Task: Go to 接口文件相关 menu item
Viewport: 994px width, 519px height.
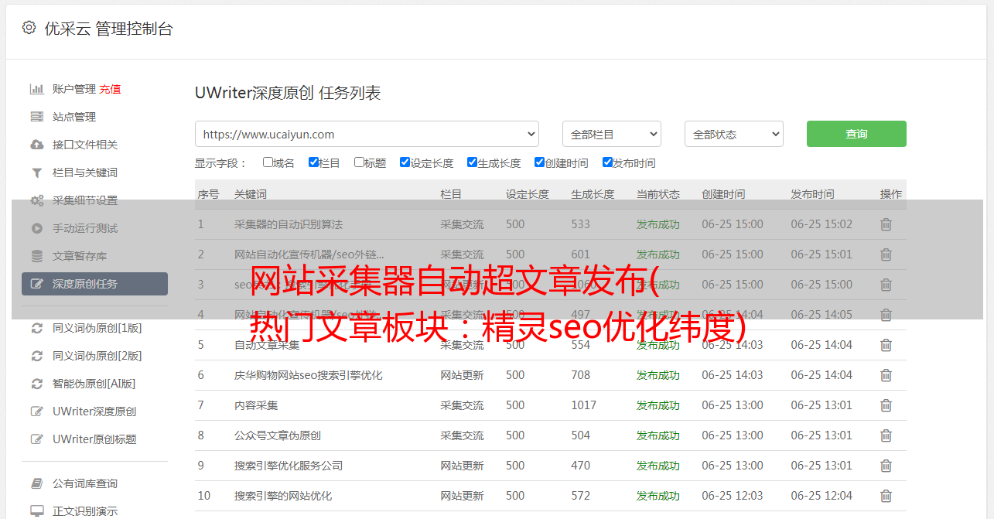Action: pos(85,145)
